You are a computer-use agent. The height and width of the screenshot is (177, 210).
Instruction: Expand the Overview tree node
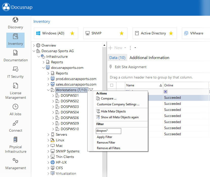pyautogui.click(x=34, y=46)
